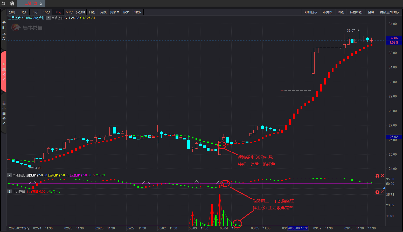Close the 个股操盘 indicator panel

pos(382,175)
